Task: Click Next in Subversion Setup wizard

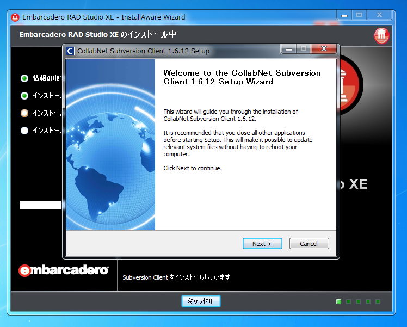Action: pos(262,244)
